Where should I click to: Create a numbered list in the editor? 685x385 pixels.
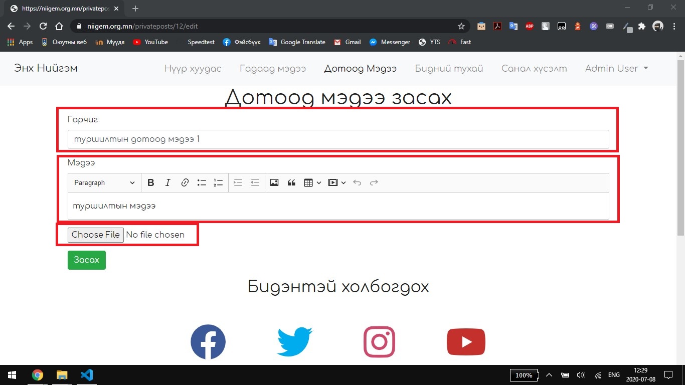pyautogui.click(x=218, y=183)
